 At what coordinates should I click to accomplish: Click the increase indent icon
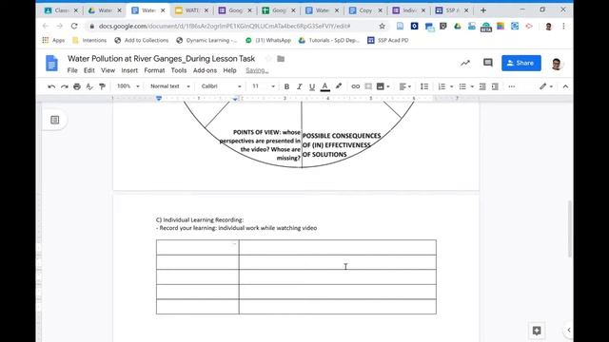pos(495,86)
